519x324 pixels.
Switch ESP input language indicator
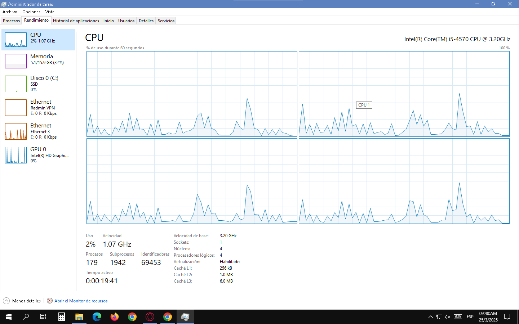470,317
